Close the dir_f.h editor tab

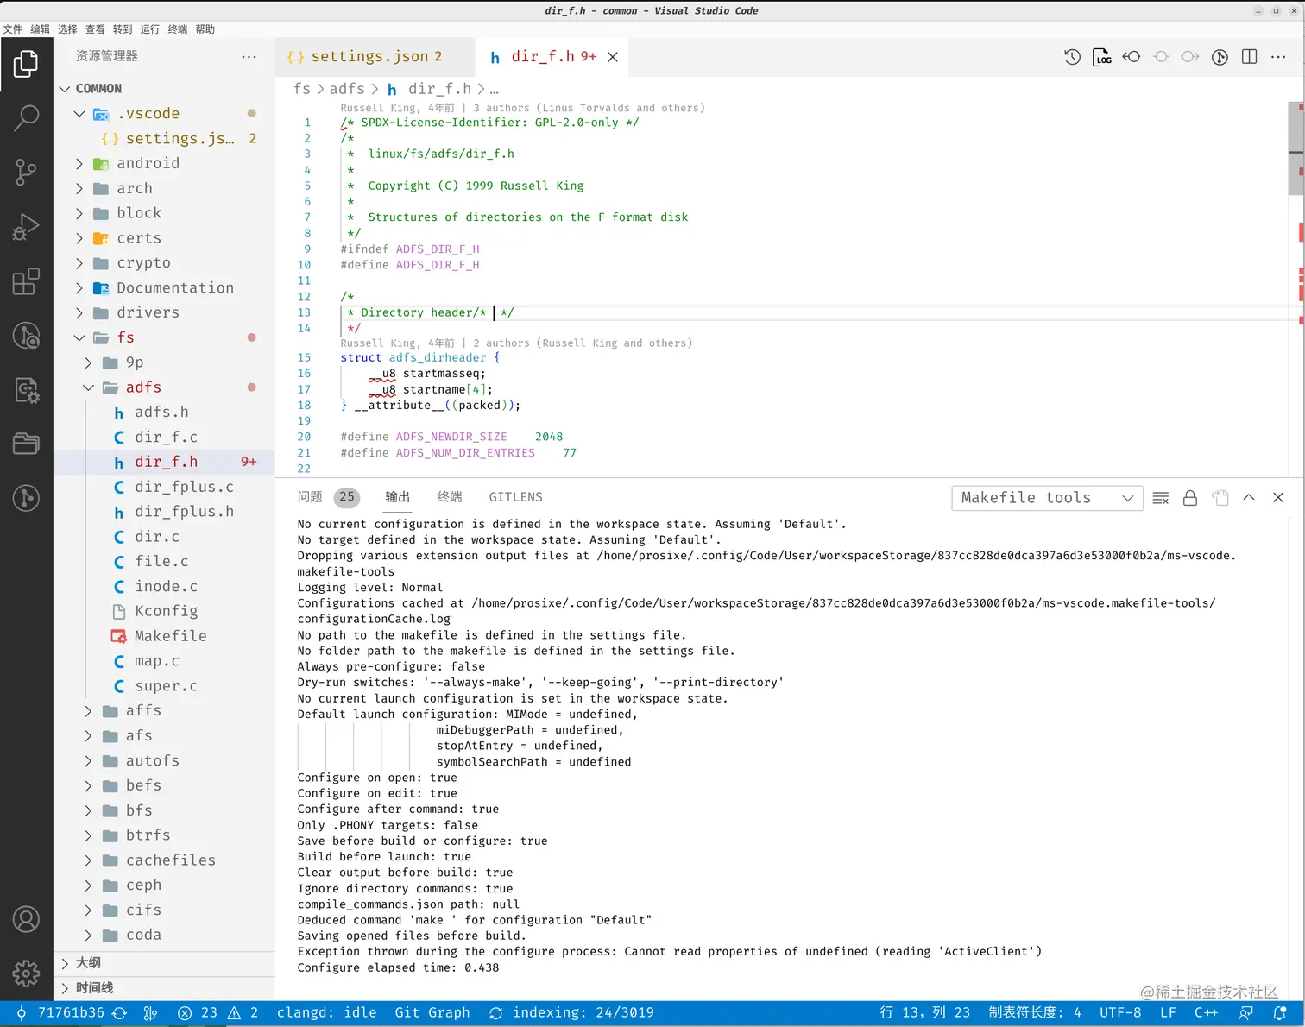[x=613, y=57]
